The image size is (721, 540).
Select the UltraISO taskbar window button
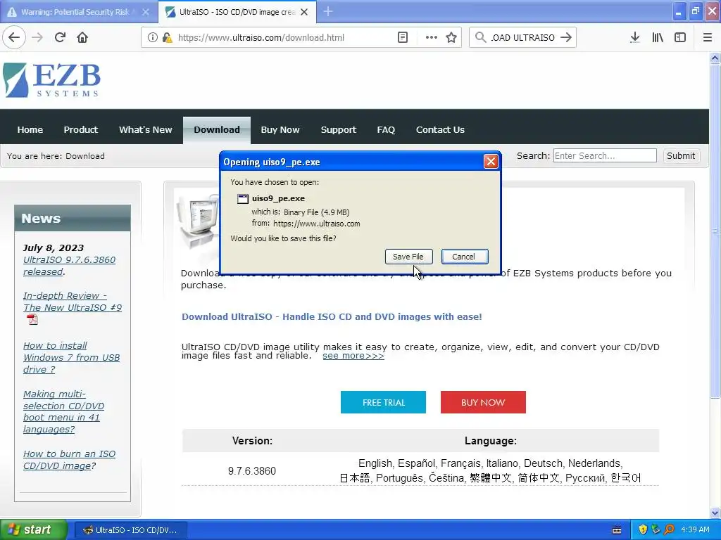(x=130, y=530)
